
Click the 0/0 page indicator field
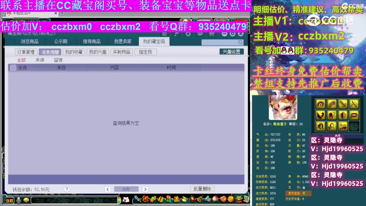(x=126, y=189)
